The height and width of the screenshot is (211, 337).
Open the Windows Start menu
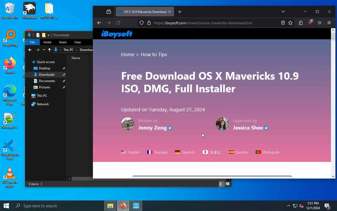point(6,206)
